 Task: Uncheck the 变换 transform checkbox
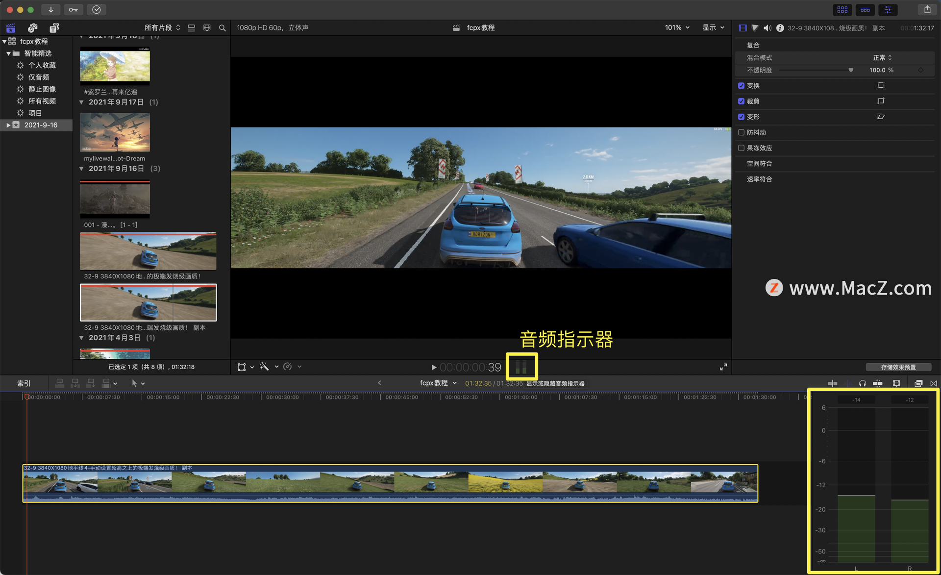741,86
